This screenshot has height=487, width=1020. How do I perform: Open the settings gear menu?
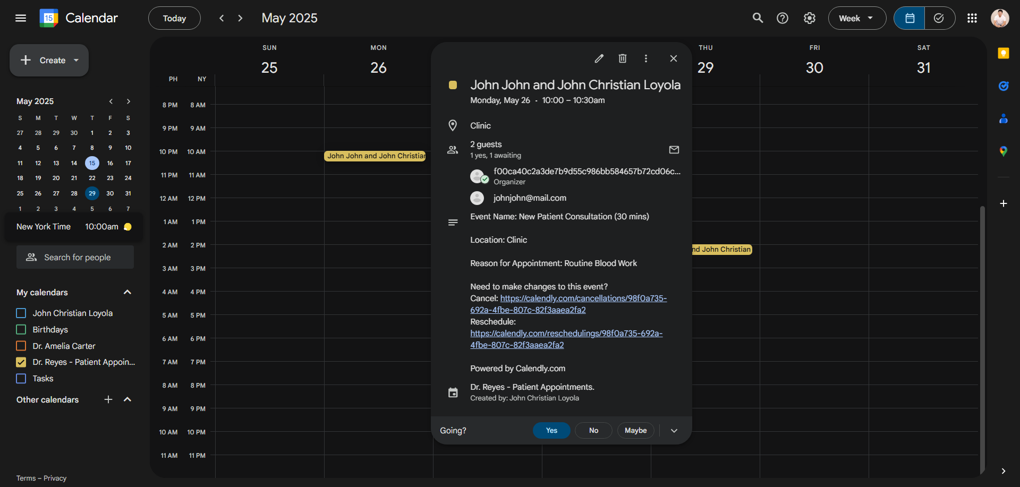[809, 18]
